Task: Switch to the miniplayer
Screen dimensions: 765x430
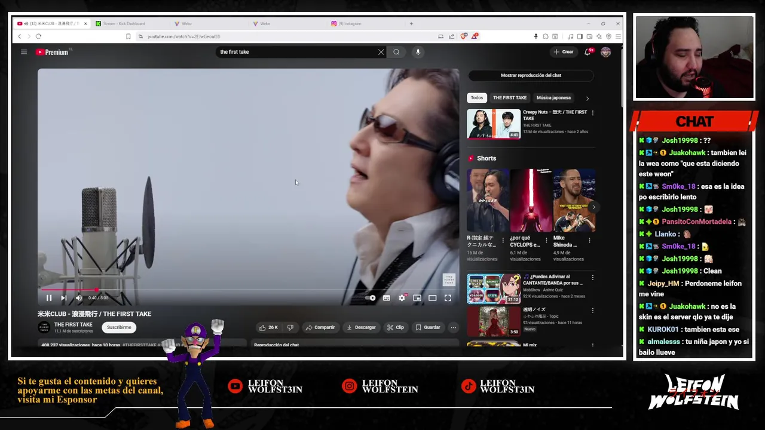Action: [417, 298]
